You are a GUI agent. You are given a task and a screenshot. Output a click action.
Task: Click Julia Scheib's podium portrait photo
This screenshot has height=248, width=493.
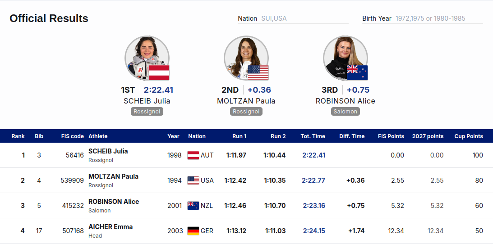click(x=147, y=58)
